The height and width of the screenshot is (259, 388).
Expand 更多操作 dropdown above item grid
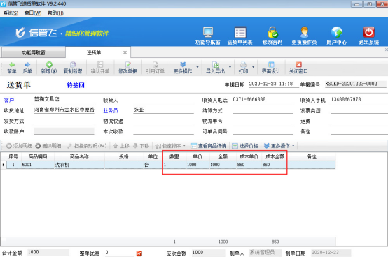click(293, 145)
